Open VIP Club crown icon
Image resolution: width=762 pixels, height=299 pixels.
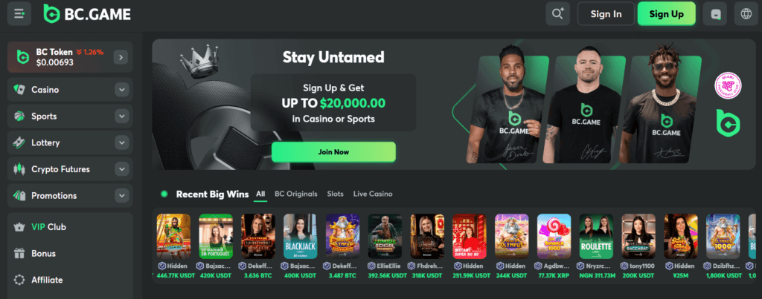[x=19, y=227]
